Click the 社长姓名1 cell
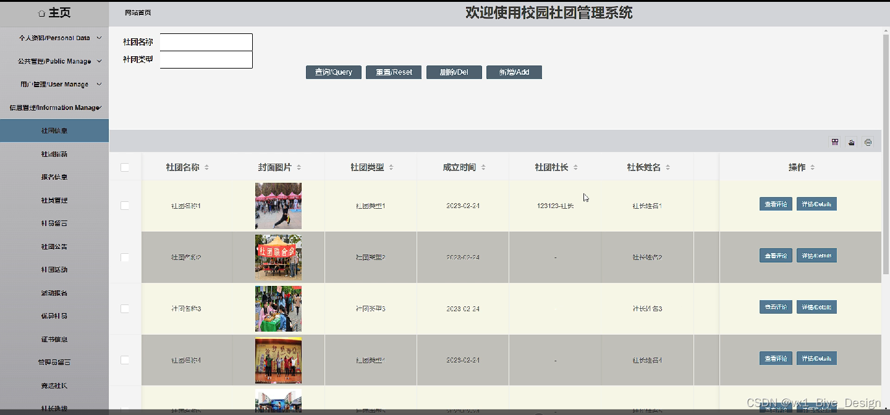890x415 pixels. click(x=647, y=206)
